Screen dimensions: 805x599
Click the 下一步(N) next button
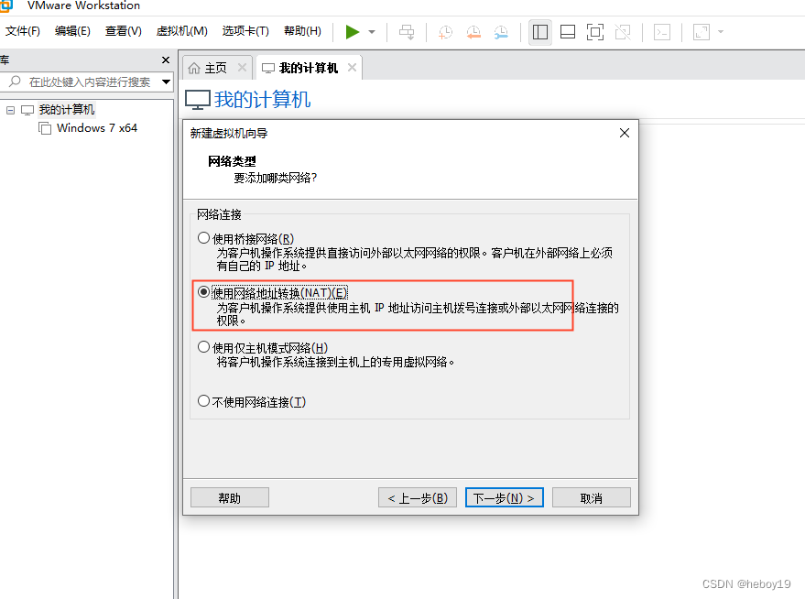pyautogui.click(x=504, y=497)
